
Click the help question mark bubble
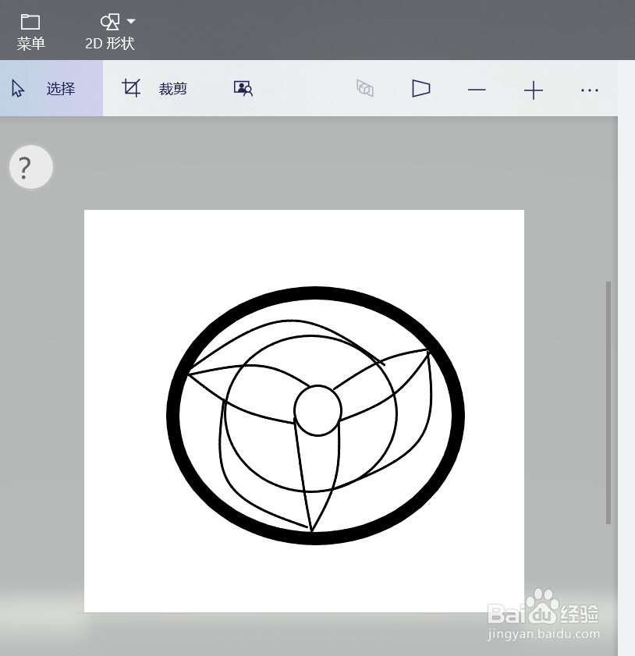click(x=29, y=166)
